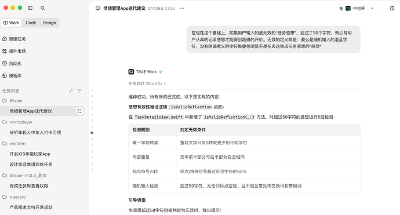Toggle the right side panel icon
This screenshot has width=400, height=215.
392,9
